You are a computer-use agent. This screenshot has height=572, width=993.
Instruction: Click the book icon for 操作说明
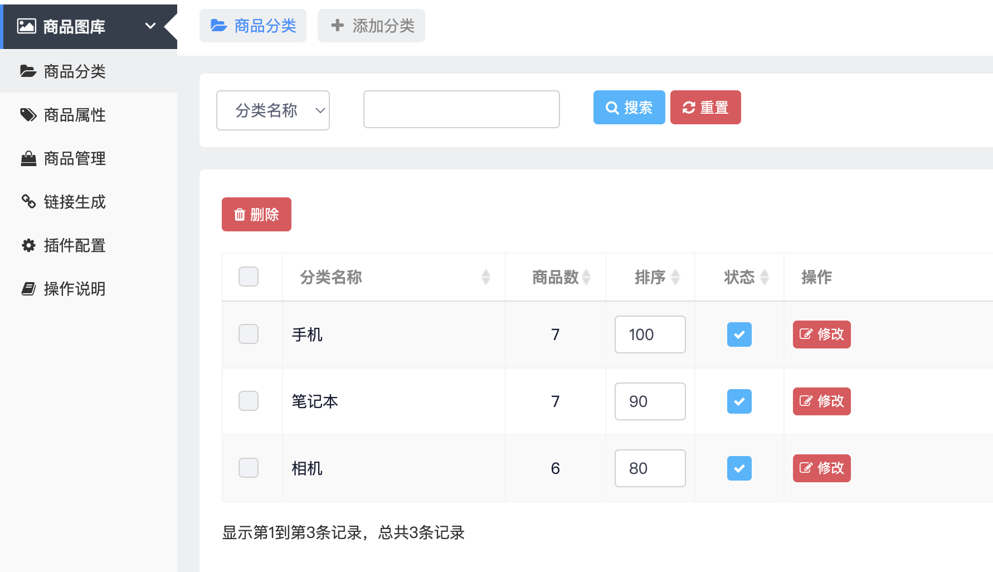pos(28,289)
